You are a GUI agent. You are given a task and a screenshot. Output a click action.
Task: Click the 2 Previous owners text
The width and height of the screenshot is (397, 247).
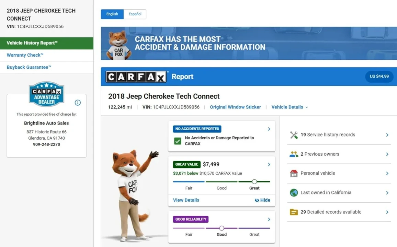click(x=320, y=154)
